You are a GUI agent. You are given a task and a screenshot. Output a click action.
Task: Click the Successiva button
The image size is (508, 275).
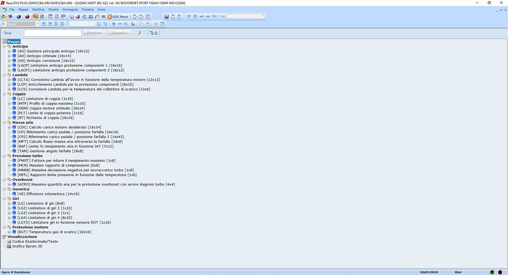pyautogui.click(x=119, y=33)
